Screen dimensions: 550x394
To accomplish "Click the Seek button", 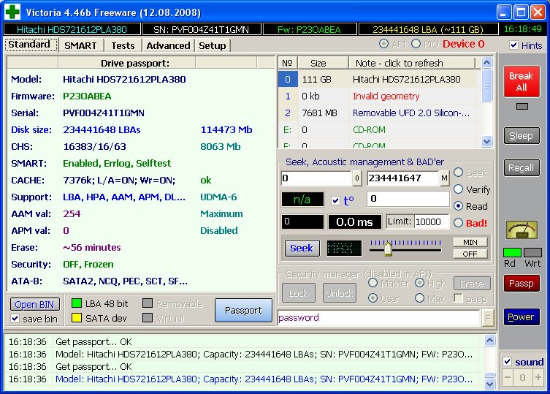I will coord(302,249).
